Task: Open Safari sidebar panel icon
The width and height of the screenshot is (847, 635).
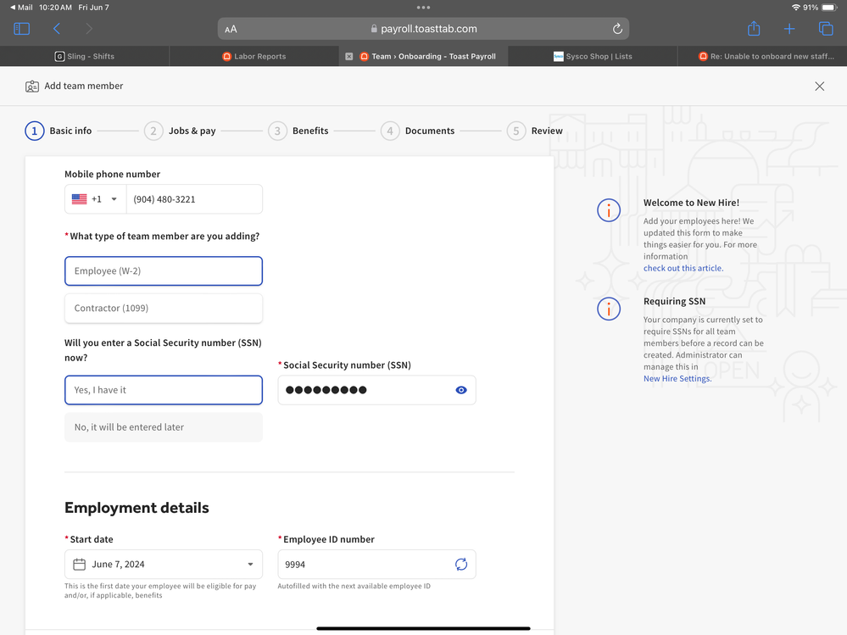Action: (22, 29)
